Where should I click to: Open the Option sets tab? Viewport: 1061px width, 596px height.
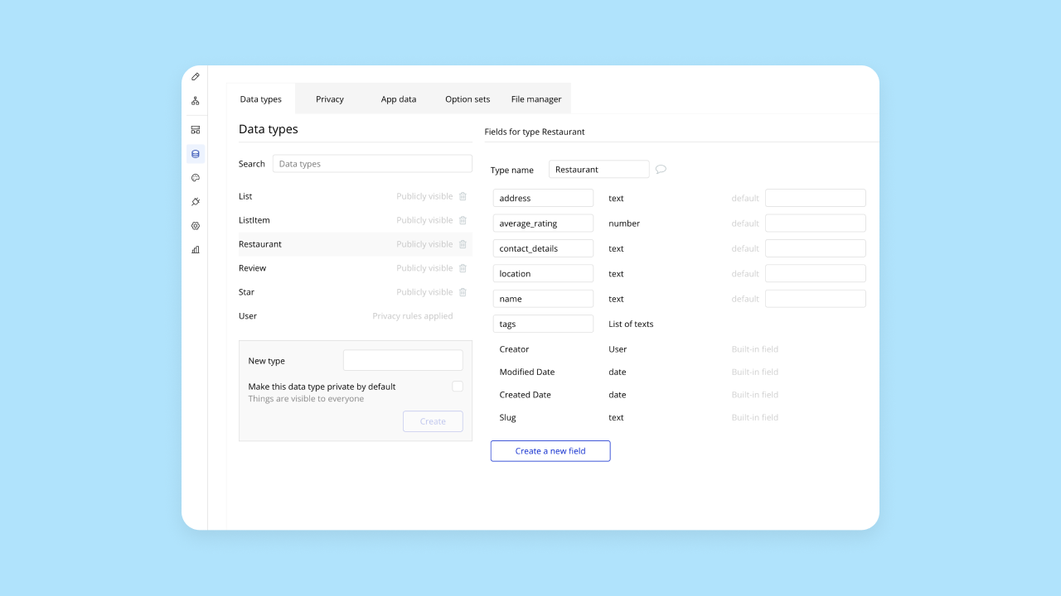coord(467,99)
